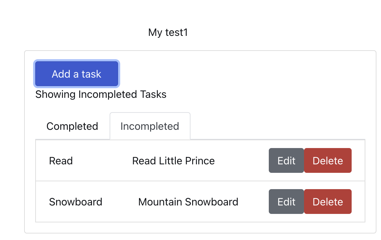Create a new task with the blue button
The height and width of the screenshot is (240, 381).
pyautogui.click(x=76, y=74)
